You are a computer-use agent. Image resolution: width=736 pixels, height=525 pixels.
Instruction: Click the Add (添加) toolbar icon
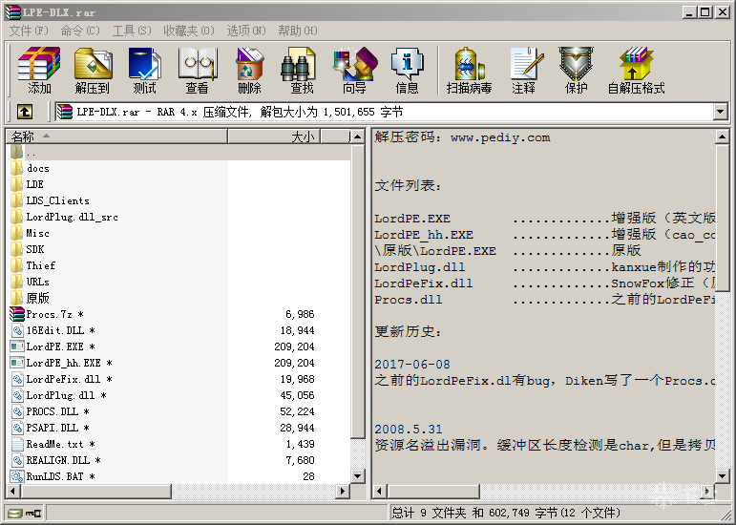tap(39, 63)
